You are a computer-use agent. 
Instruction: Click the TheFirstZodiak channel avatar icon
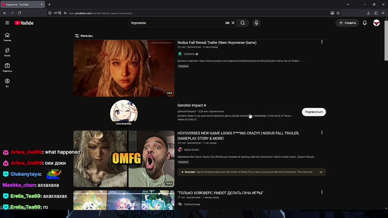pos(180,205)
